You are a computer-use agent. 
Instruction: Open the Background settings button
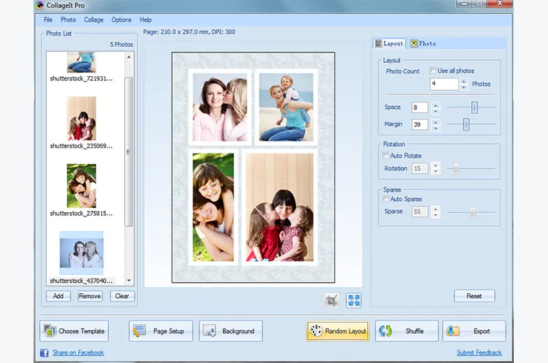coord(230,331)
